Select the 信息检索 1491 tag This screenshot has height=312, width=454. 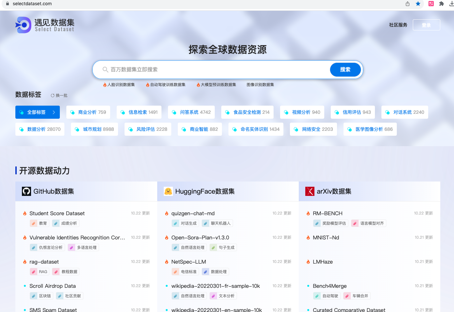[x=139, y=112]
